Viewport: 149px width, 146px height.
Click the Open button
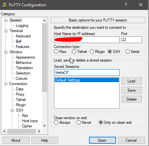click(x=102, y=140)
